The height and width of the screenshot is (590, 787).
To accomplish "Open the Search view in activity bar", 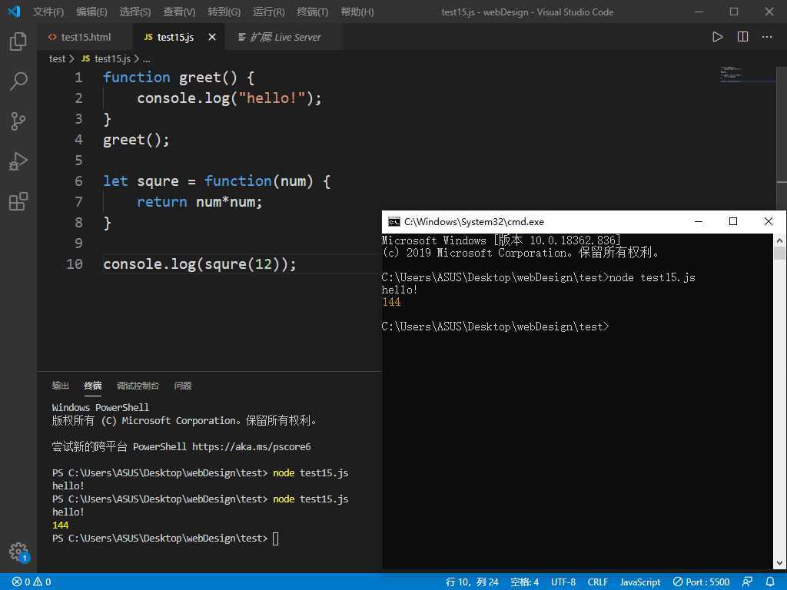I will point(18,81).
